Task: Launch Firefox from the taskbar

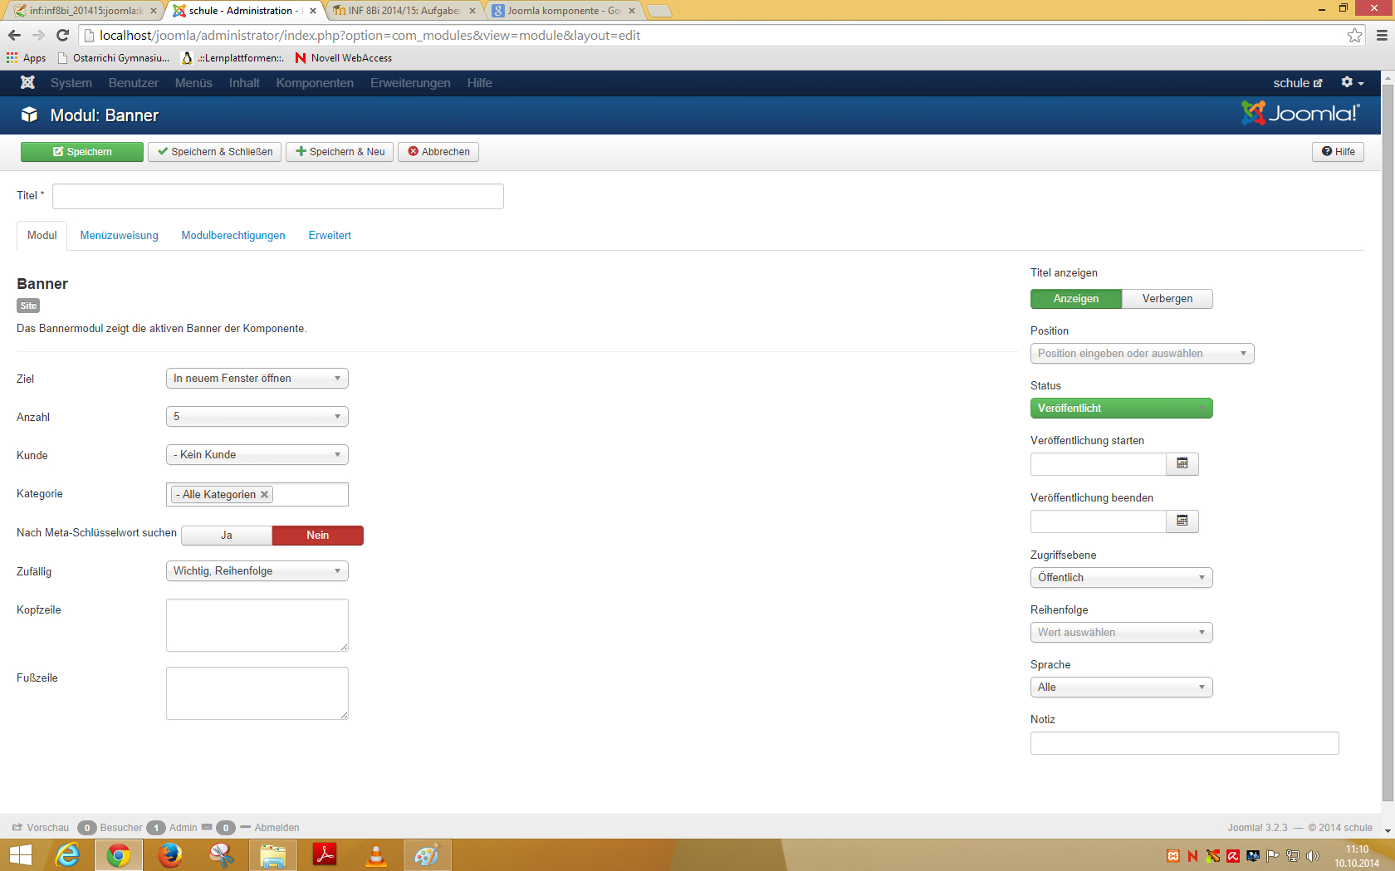Action: pos(170,854)
